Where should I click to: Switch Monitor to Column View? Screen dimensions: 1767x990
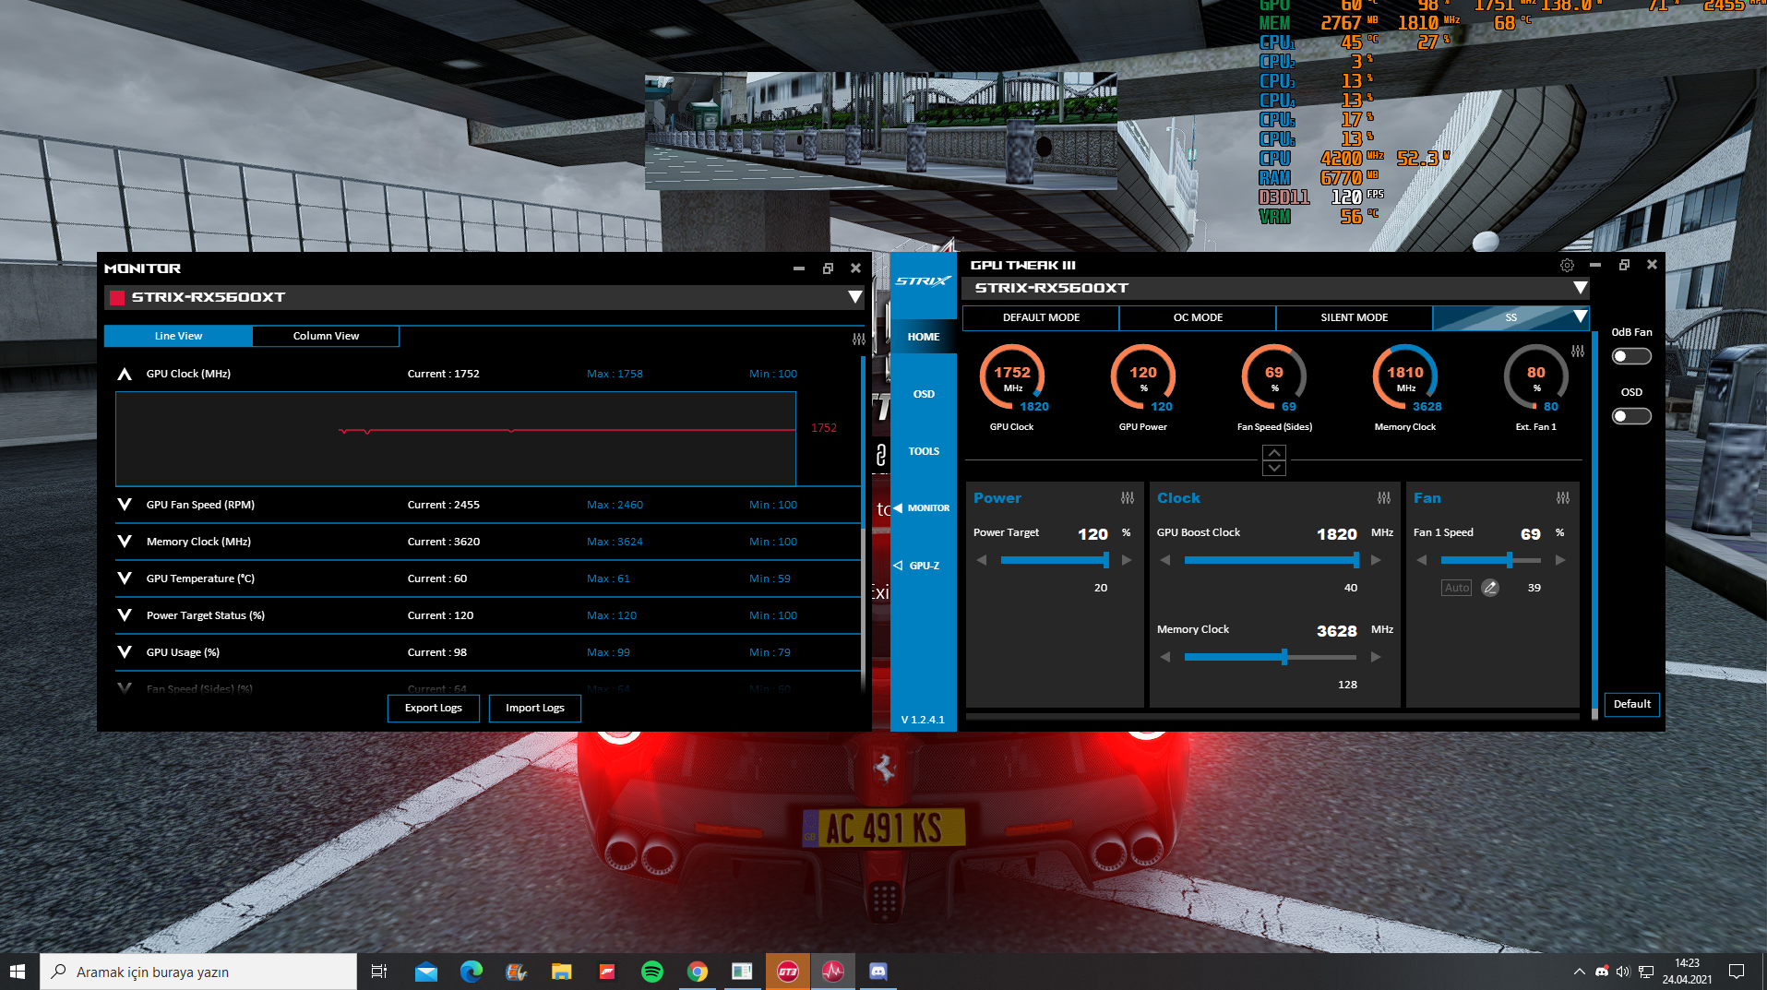pos(326,336)
